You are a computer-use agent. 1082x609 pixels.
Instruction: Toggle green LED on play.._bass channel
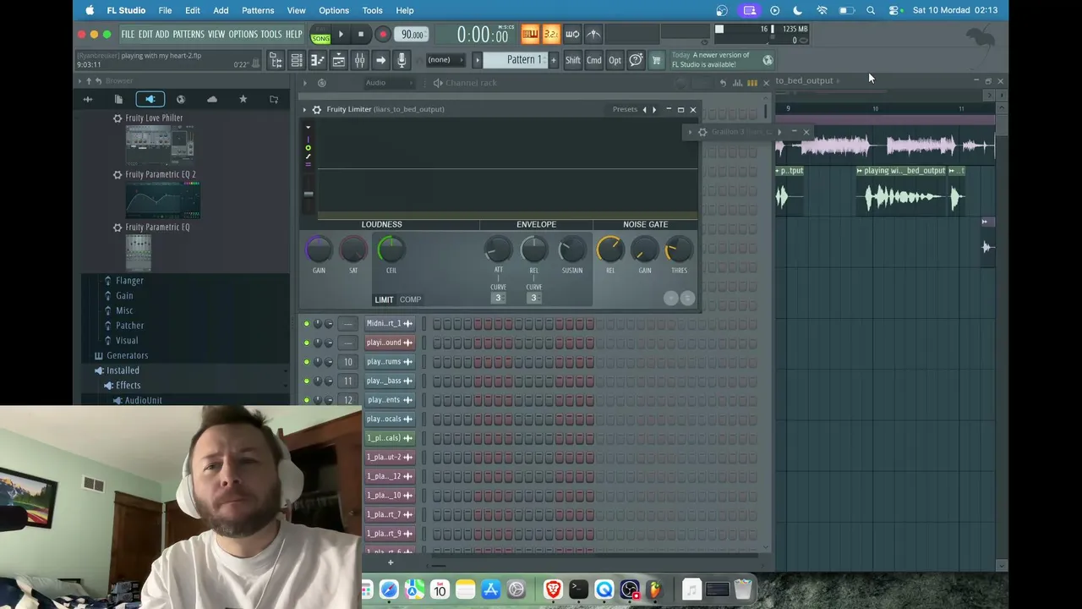pos(307,381)
